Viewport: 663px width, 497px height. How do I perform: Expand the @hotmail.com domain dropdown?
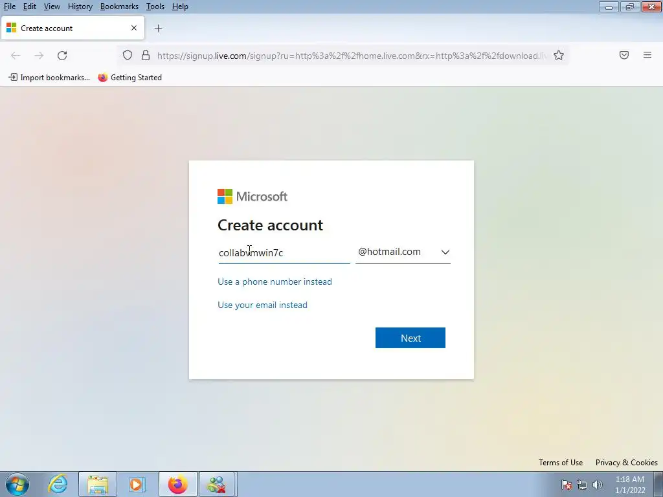[403, 252]
